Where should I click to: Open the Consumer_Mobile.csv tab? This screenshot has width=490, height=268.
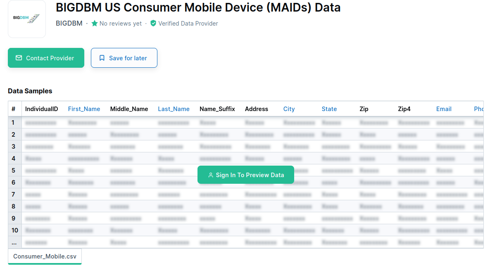[x=45, y=256]
